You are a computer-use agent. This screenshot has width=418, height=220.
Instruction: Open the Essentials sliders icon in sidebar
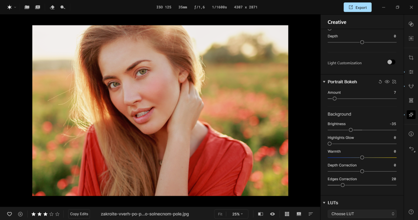pos(411,72)
